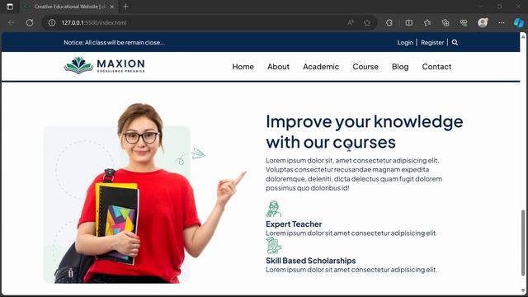Add page to favorites star icon
The height and width of the screenshot is (297, 528).
(367, 22)
